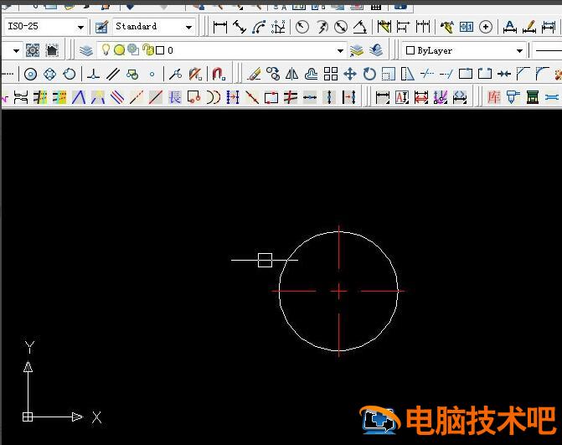Viewport: 562px width, 445px height.
Task: Select the Fillet tool
Action: 542,75
